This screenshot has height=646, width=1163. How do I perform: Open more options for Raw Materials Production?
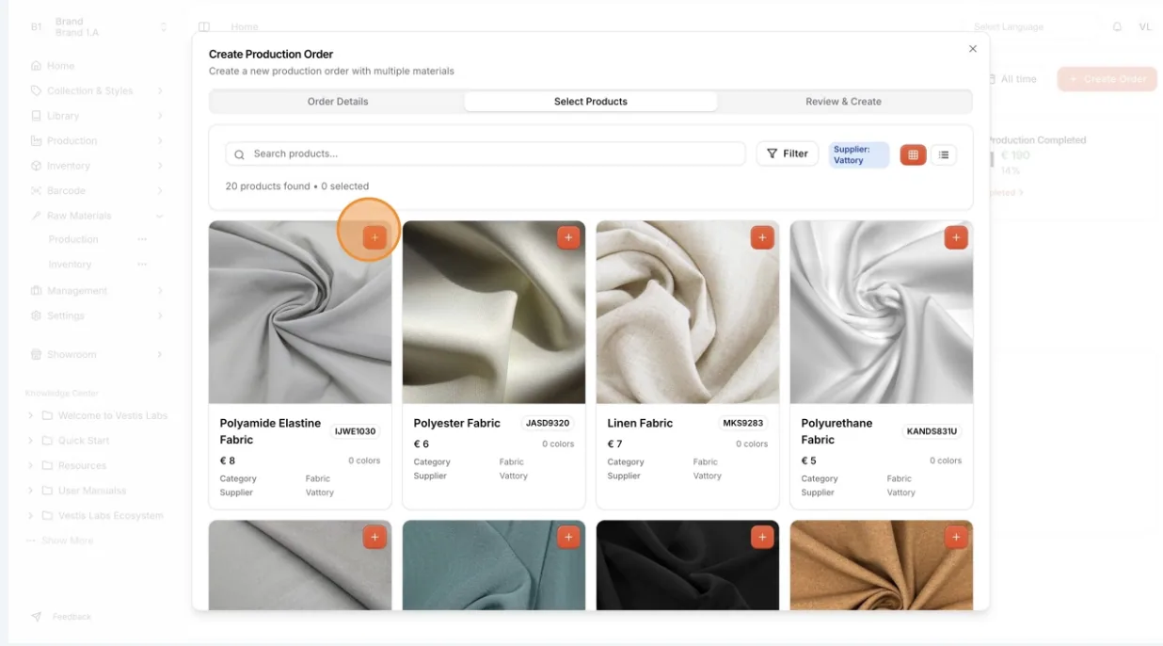tap(142, 239)
